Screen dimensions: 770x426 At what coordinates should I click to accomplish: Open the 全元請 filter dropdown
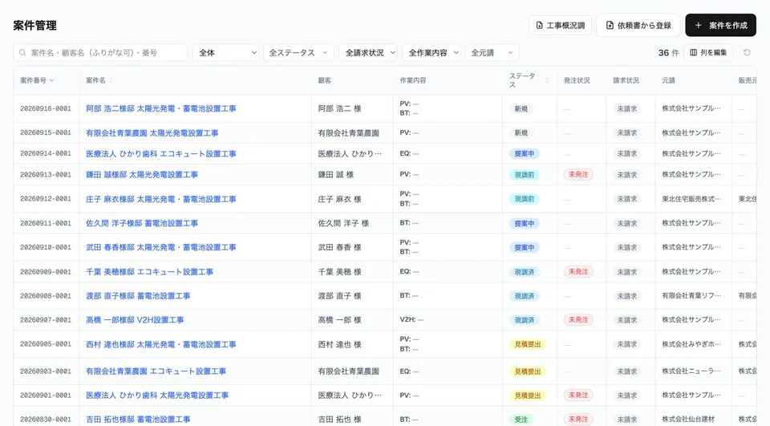492,53
